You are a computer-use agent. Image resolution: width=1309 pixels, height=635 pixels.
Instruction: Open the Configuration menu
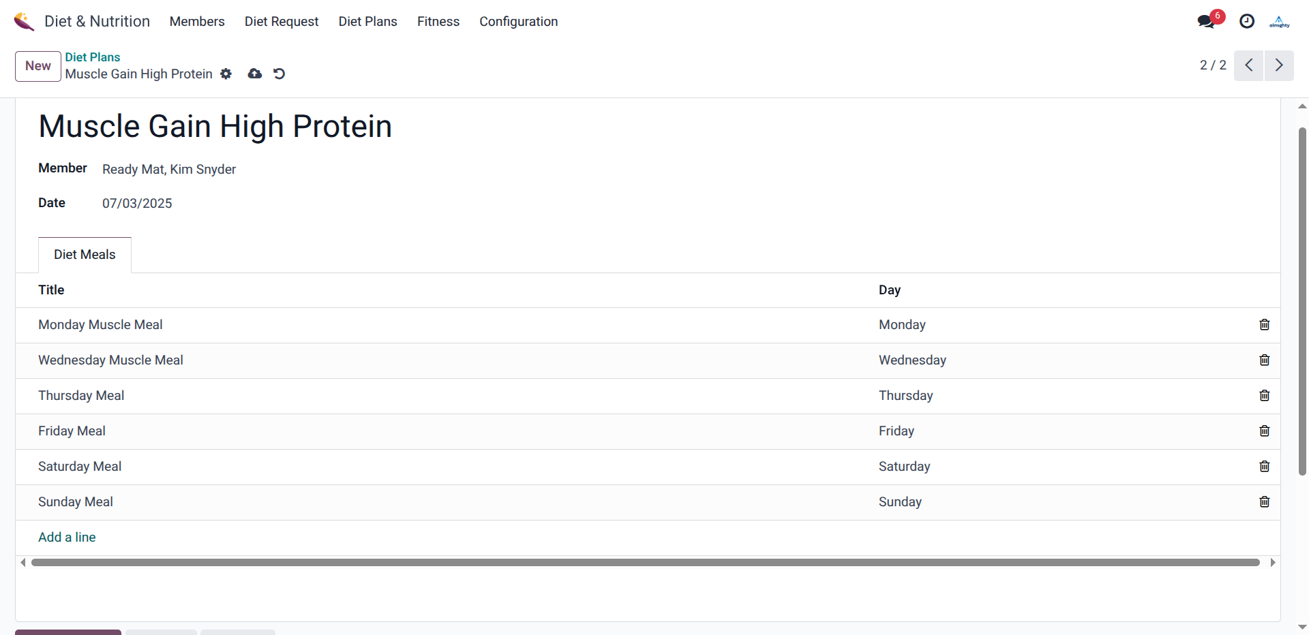tap(518, 22)
